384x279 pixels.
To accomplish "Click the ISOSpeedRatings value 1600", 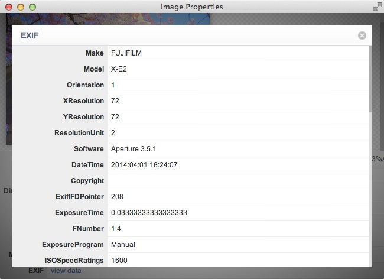I will point(119,261).
